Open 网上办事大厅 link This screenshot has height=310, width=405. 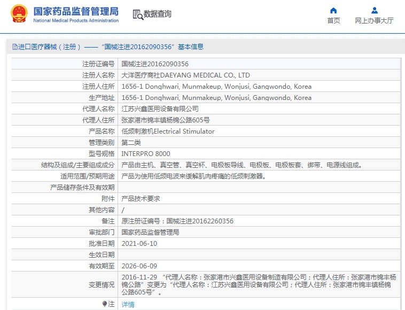click(x=374, y=20)
